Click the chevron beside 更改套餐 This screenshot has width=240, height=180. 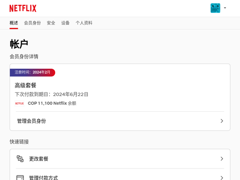[x=222, y=159]
